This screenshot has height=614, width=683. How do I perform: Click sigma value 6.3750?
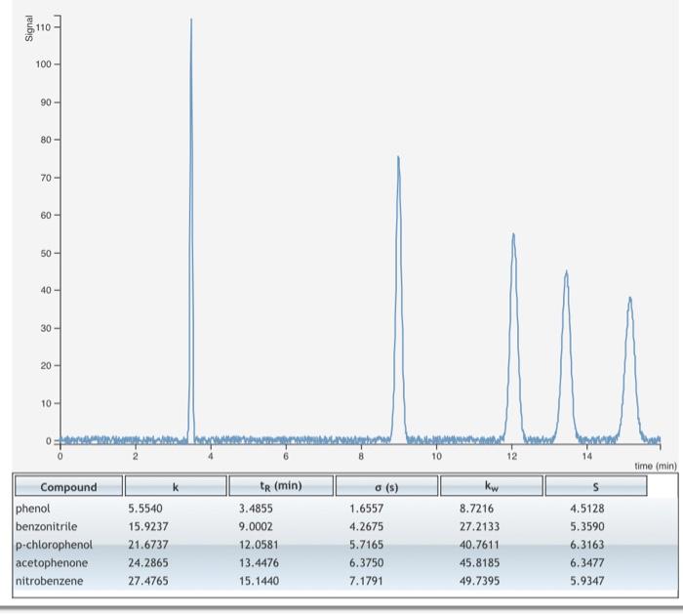pos(366,562)
